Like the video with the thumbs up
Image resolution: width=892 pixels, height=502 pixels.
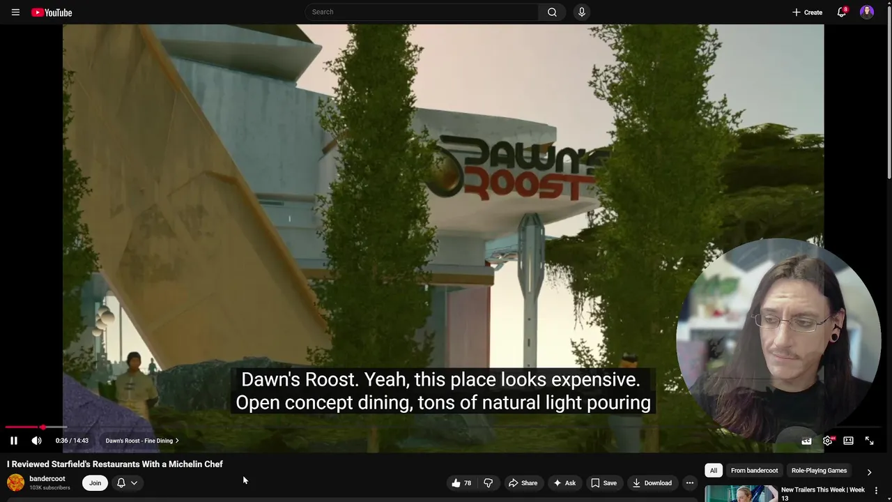[461, 482]
